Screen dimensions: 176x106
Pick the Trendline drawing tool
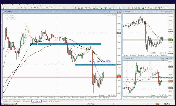[x=18, y=8]
